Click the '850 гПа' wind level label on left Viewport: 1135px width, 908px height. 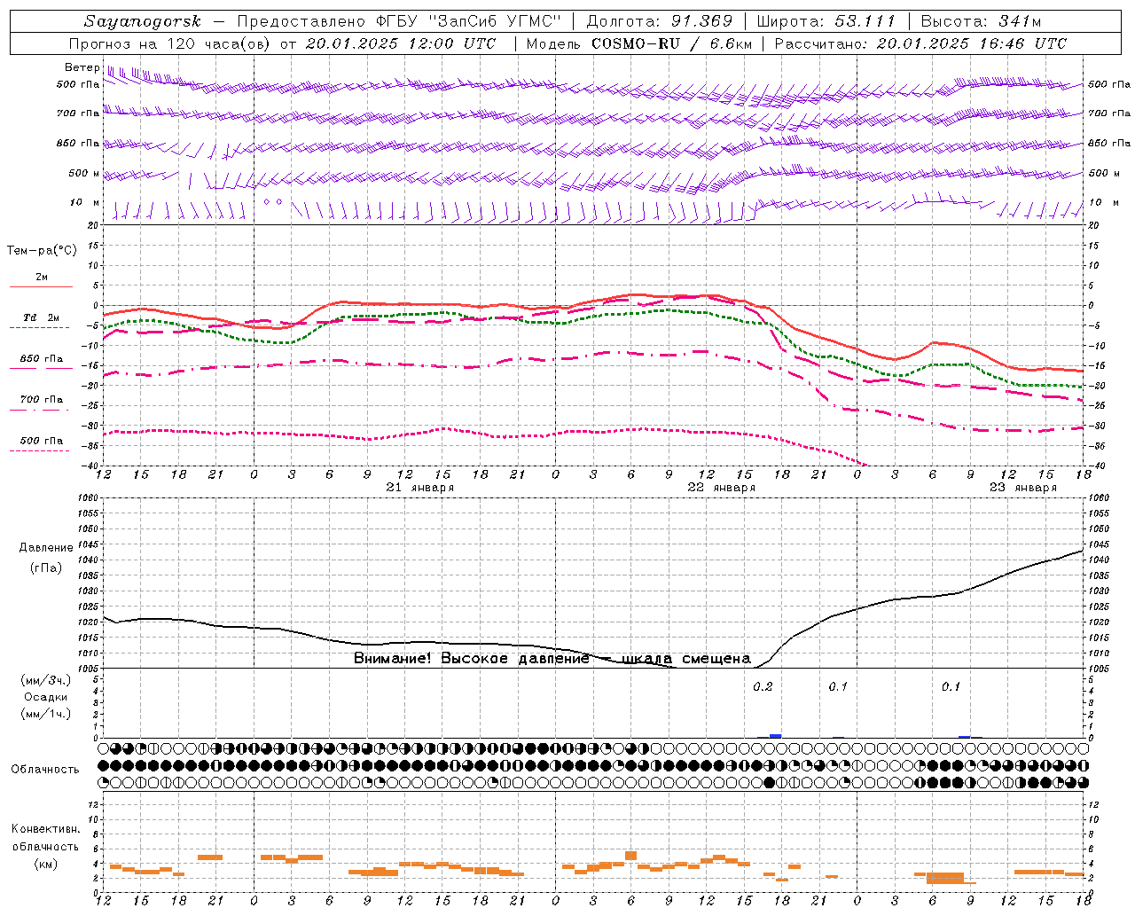point(78,143)
